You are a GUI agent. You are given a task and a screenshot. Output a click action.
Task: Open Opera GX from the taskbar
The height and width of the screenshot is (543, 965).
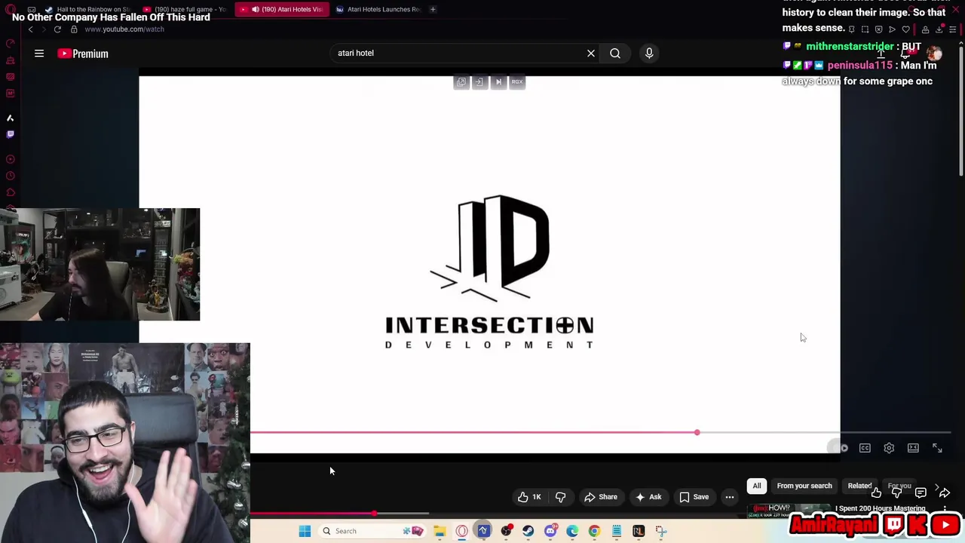(461, 531)
